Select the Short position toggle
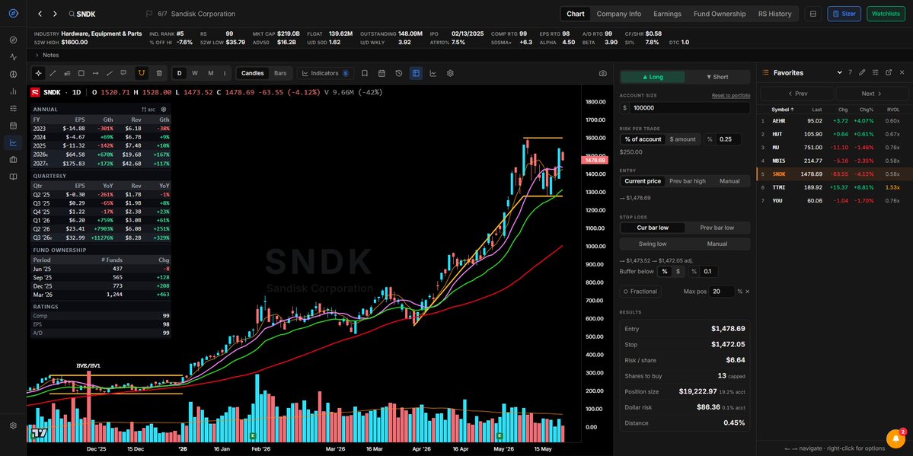Image resolution: width=913 pixels, height=456 pixels. click(717, 77)
